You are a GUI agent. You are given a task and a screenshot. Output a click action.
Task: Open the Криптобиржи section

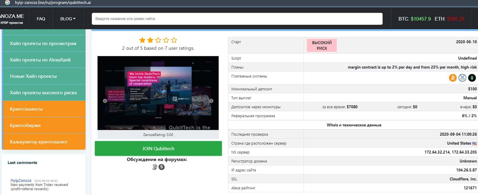(44, 125)
